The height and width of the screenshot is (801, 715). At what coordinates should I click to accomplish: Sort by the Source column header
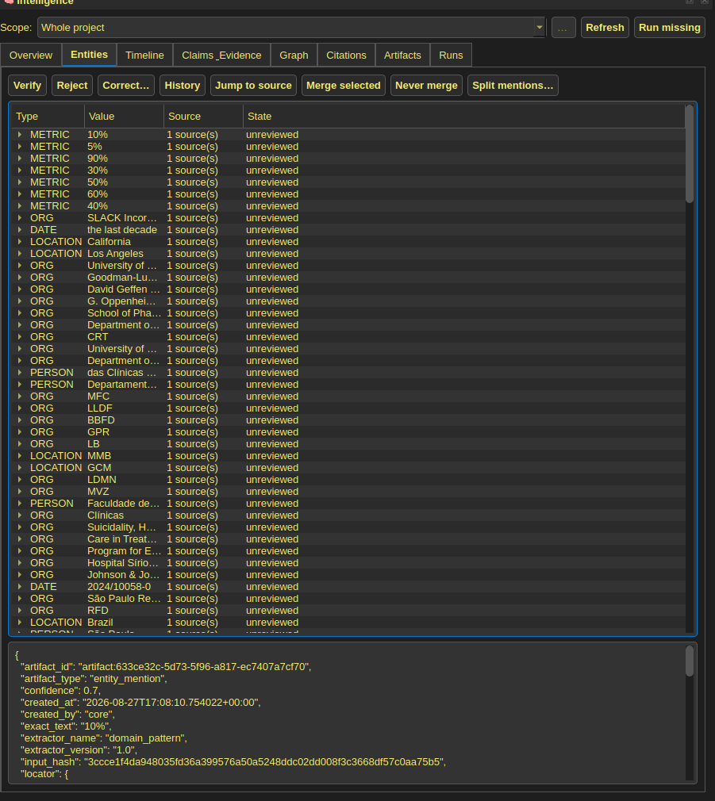pos(203,117)
